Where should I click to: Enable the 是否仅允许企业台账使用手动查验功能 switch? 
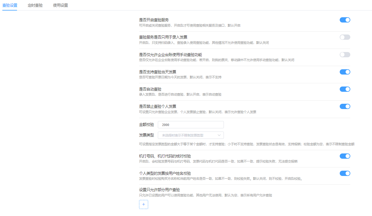[x=345, y=55]
